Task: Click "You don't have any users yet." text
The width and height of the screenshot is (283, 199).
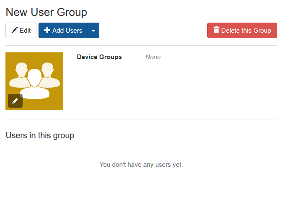Action: tap(141, 165)
